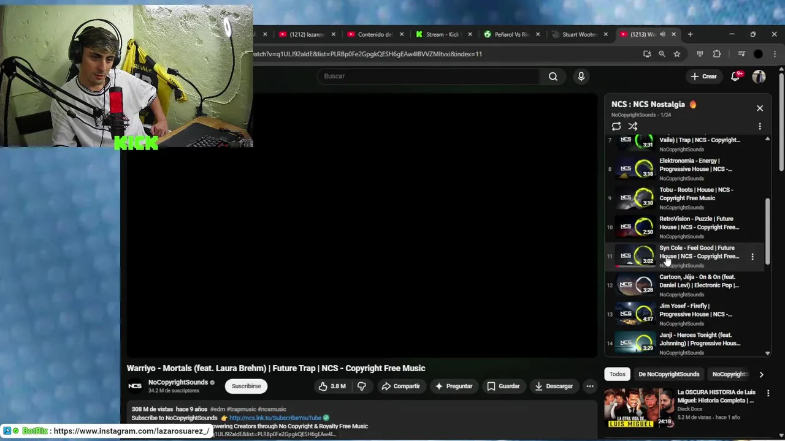Switch to Contenido de YouTube tab
785x441 pixels.
373,34
